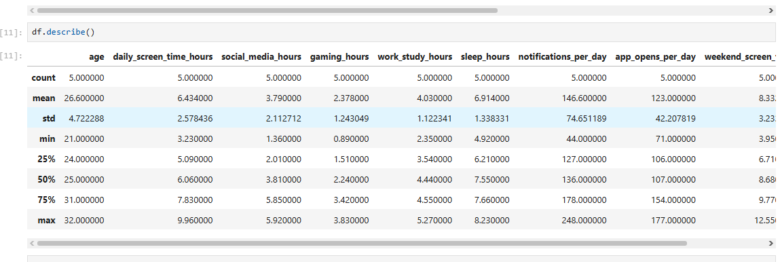Viewport: 780px width, 262px height.
Task: Click the top scrollbar right arrow
Action: coord(772,10)
